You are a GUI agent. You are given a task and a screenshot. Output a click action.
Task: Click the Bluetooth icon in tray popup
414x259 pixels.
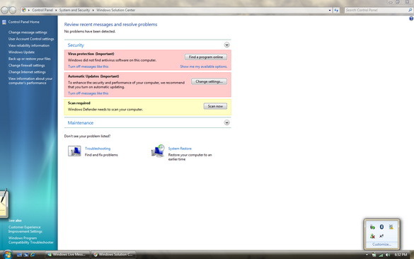click(381, 226)
